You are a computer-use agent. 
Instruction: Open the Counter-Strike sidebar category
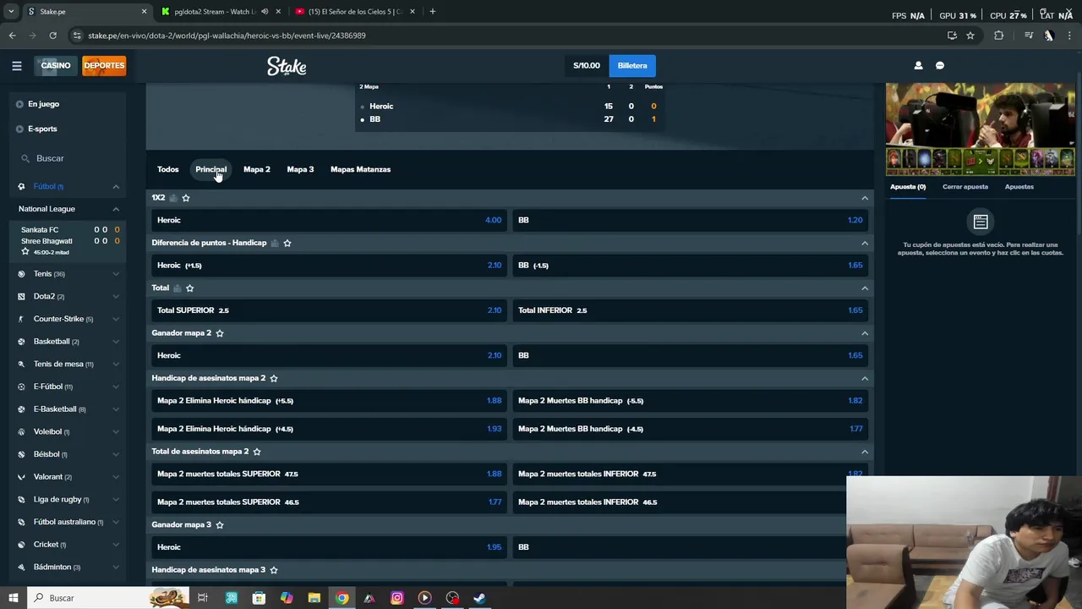(68, 319)
